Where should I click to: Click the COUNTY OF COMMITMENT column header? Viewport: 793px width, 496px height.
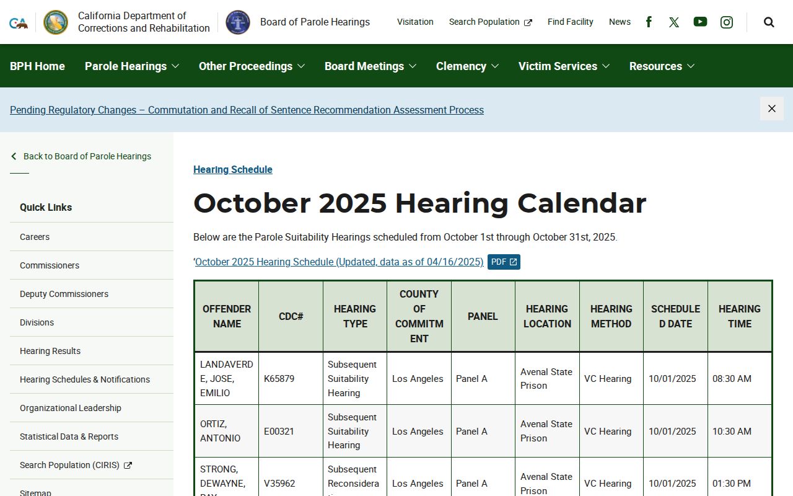[419, 316]
